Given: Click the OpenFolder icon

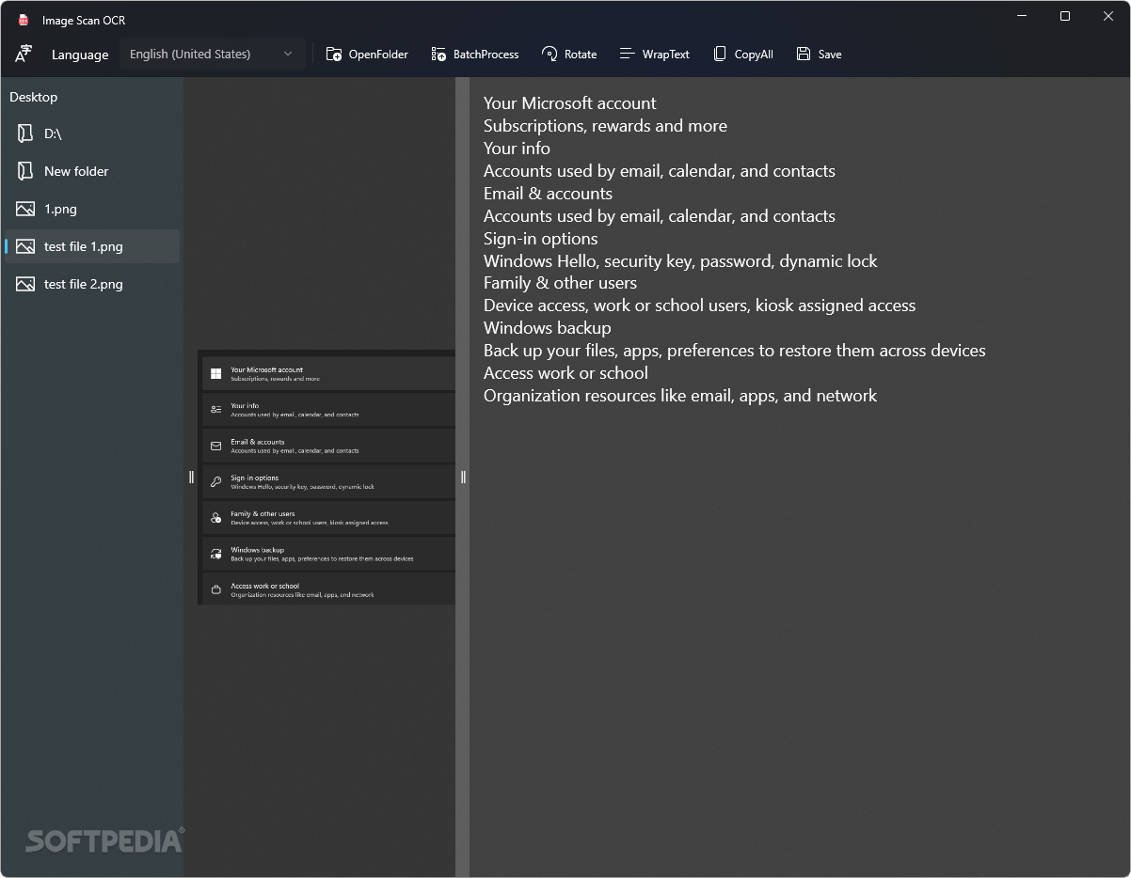Looking at the screenshot, I should 334,55.
